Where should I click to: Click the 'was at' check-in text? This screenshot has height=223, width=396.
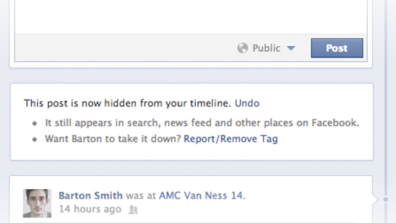(141, 196)
